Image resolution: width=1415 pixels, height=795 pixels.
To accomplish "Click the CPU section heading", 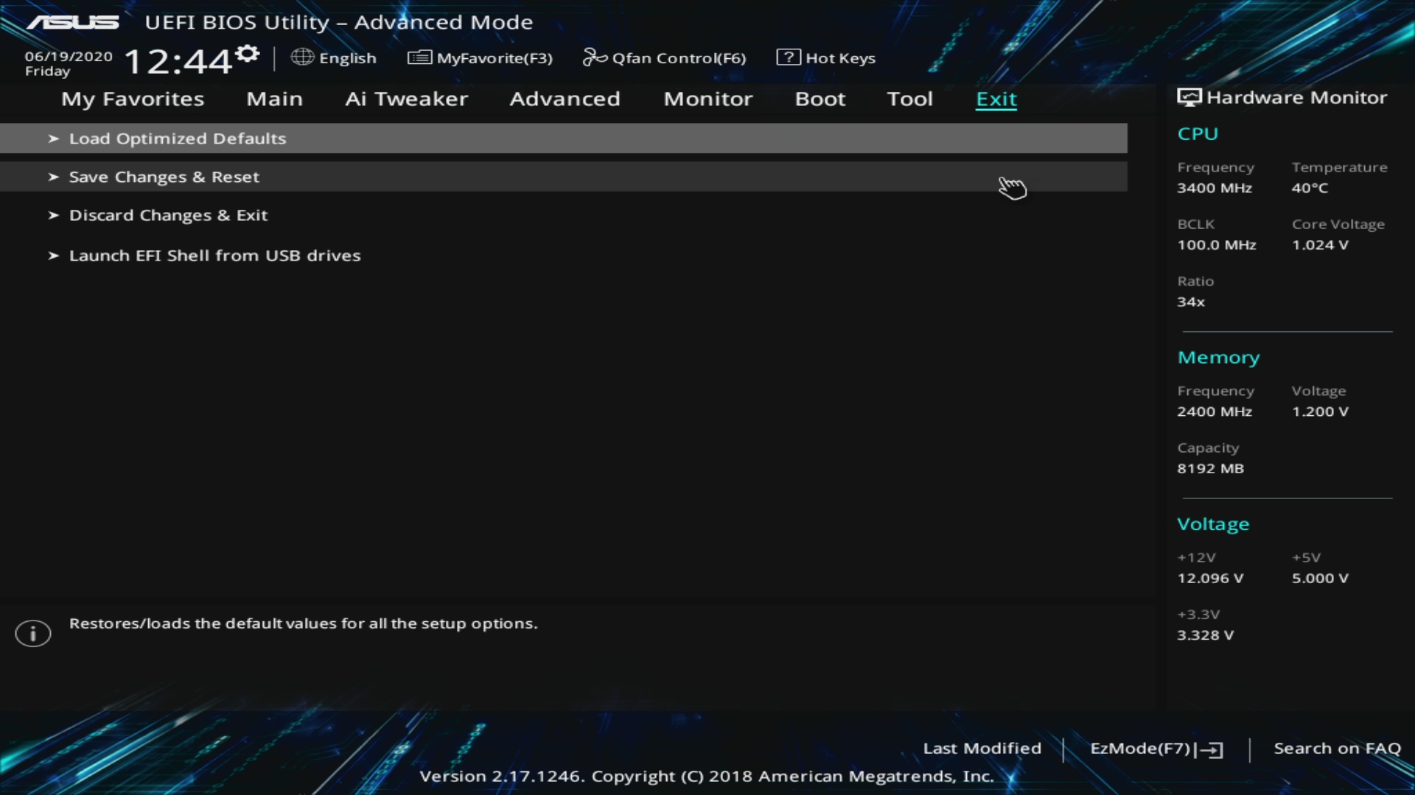I will tap(1198, 134).
